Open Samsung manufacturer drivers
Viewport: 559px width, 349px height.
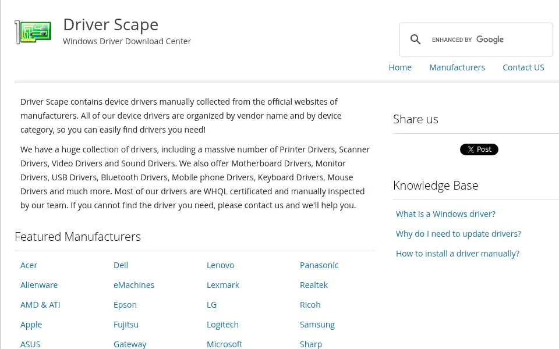point(317,325)
